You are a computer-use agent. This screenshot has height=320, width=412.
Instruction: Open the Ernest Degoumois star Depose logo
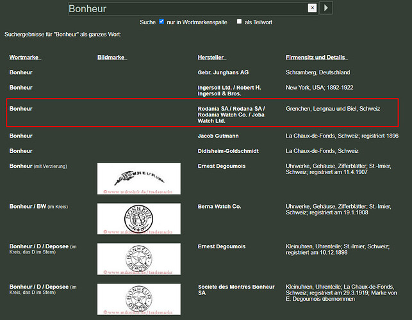coord(139,259)
